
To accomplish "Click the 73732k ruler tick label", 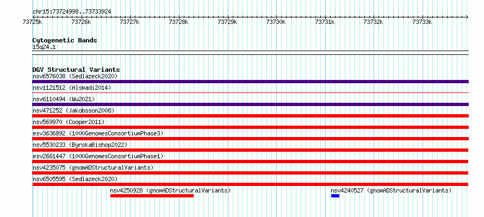I will pyautogui.click(x=374, y=22).
